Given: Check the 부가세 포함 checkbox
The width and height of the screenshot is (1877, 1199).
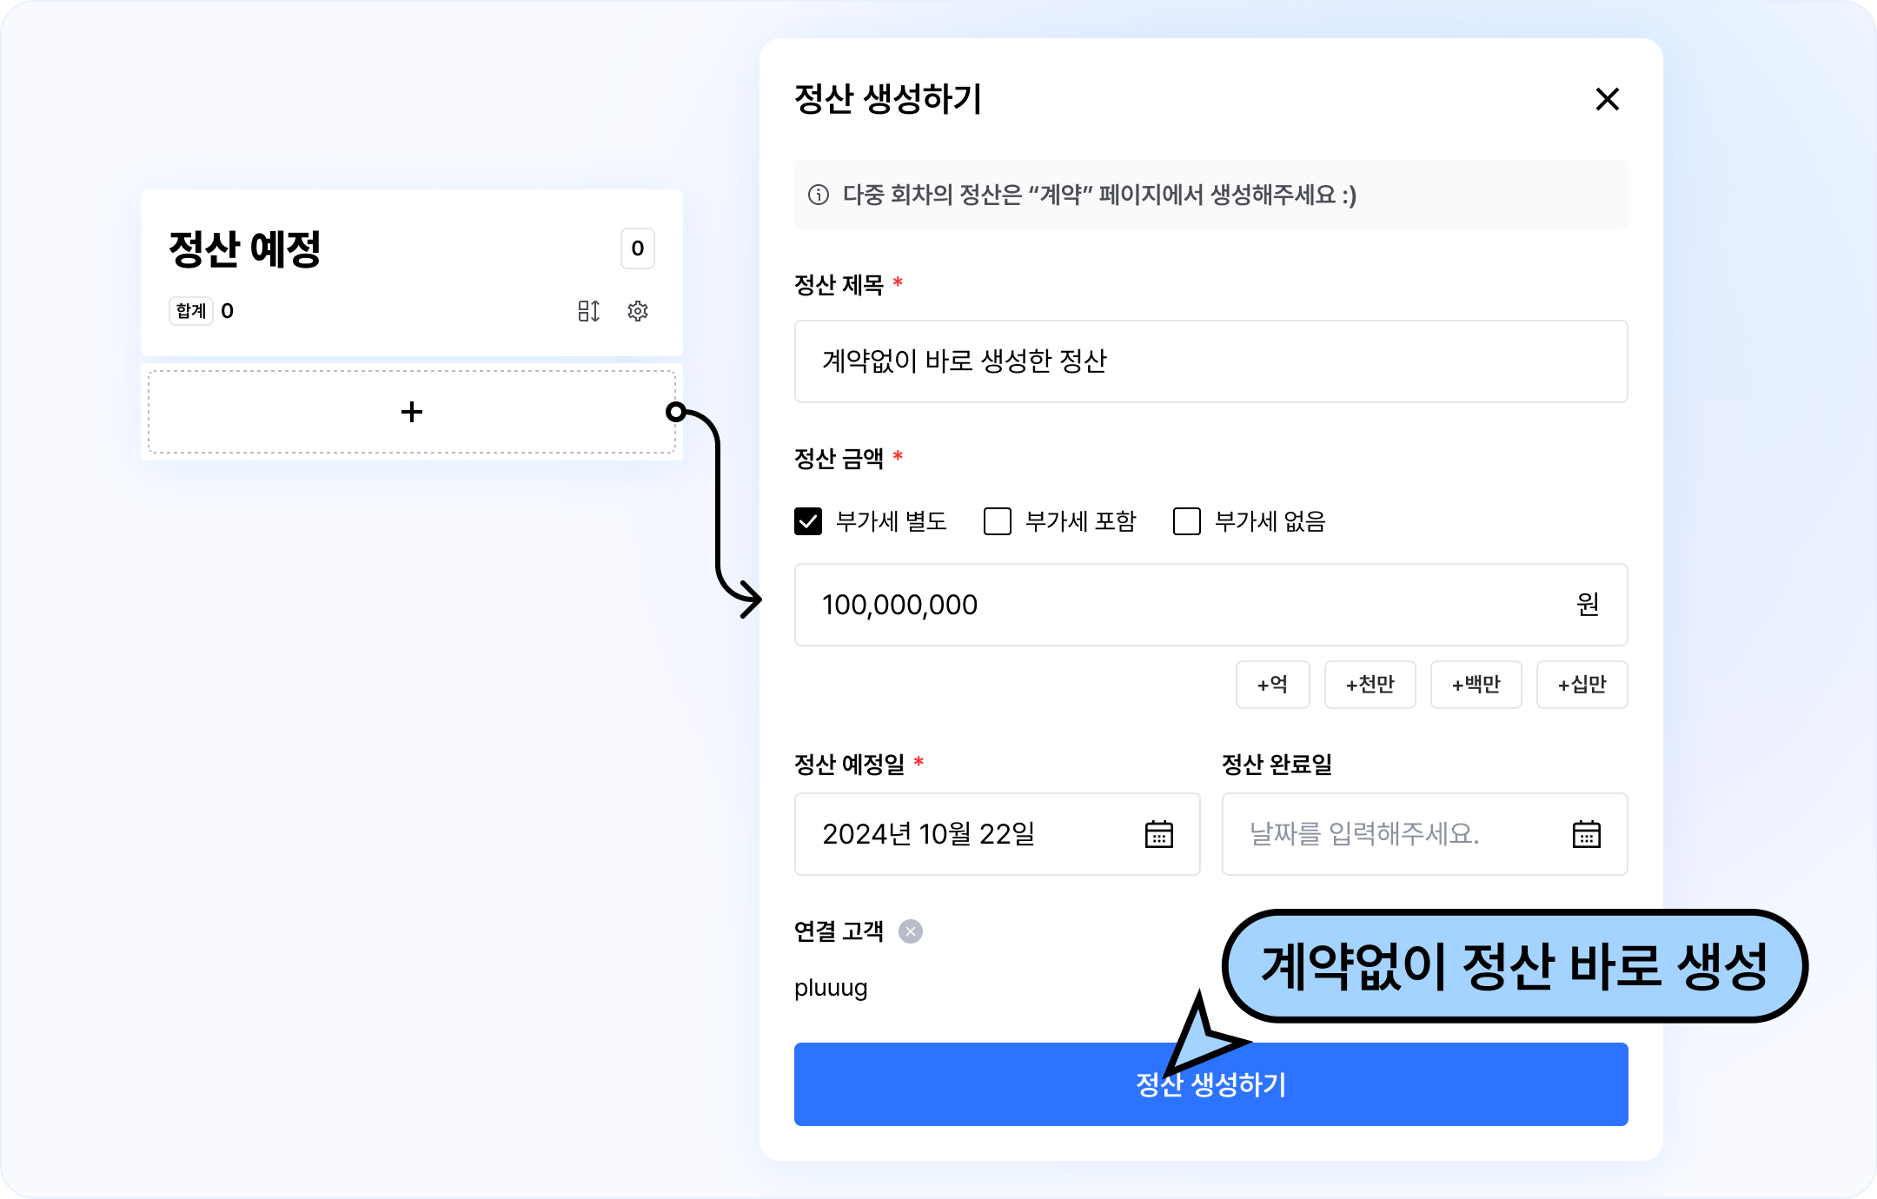Looking at the screenshot, I should tap(998, 521).
